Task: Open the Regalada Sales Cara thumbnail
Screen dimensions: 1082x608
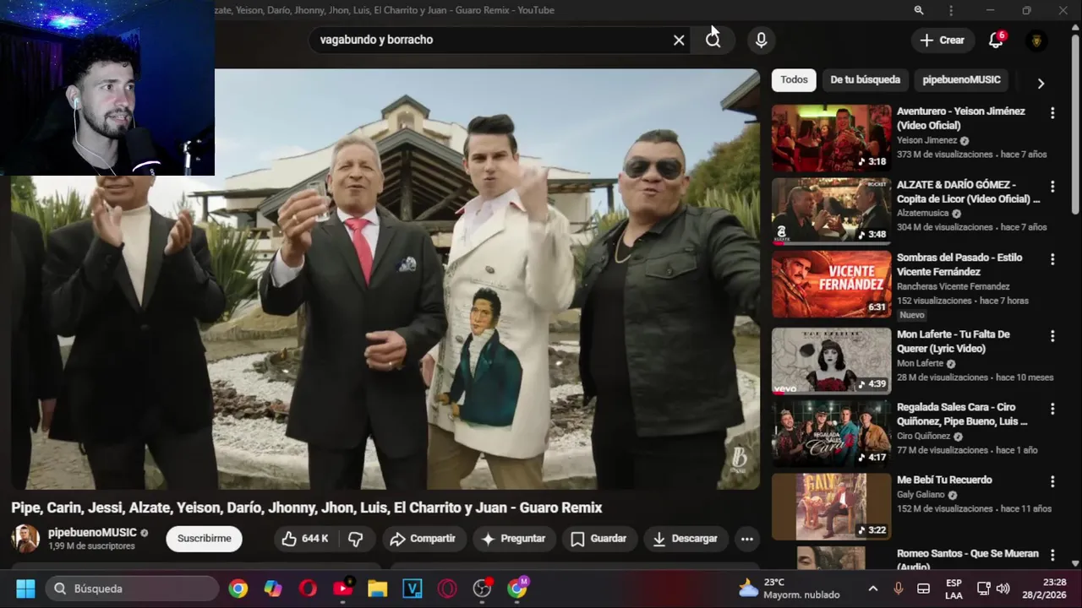Action: pos(831,433)
